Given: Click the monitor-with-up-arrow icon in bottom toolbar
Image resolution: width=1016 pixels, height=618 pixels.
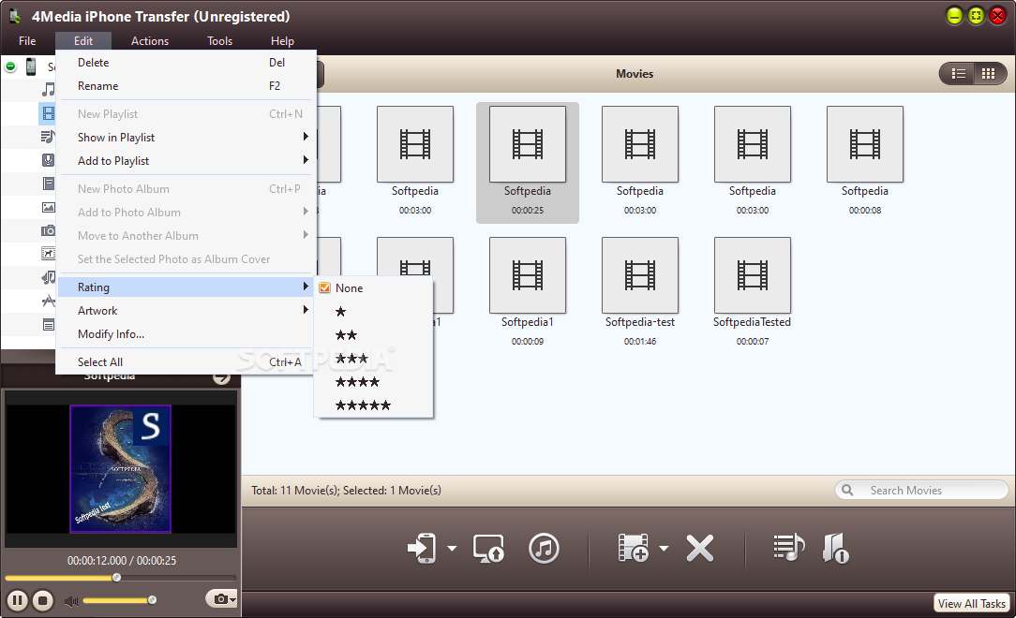Looking at the screenshot, I should [x=488, y=549].
